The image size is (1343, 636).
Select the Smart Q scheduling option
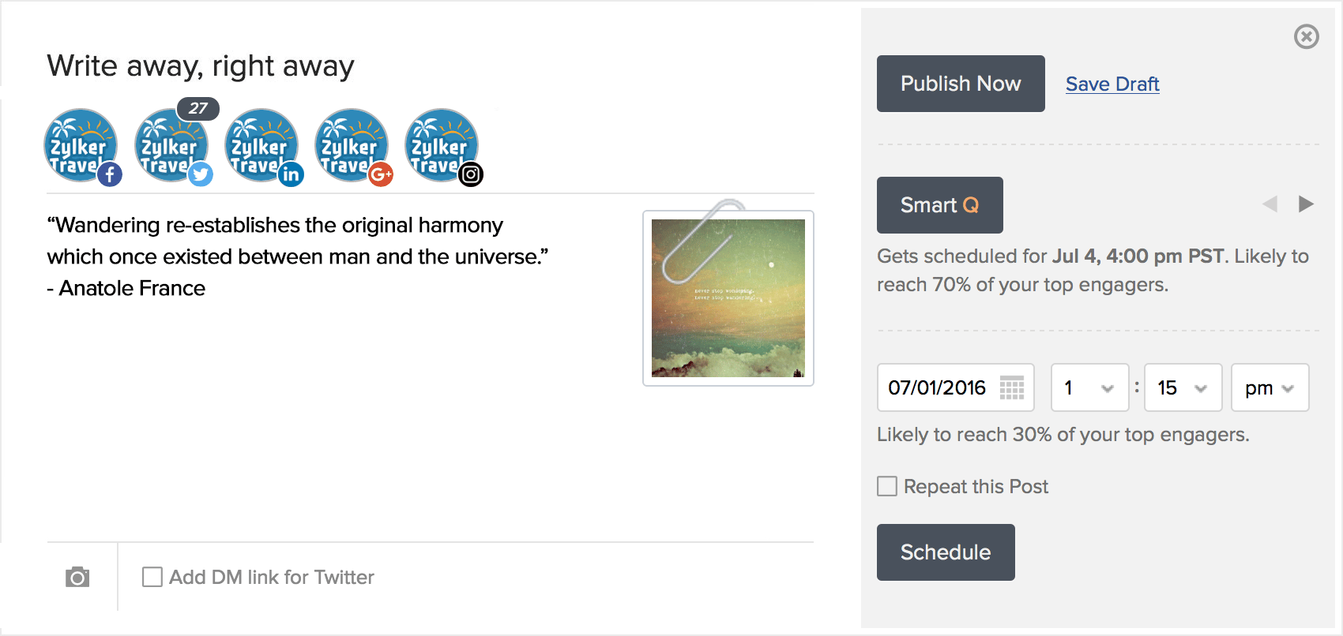pos(939,205)
